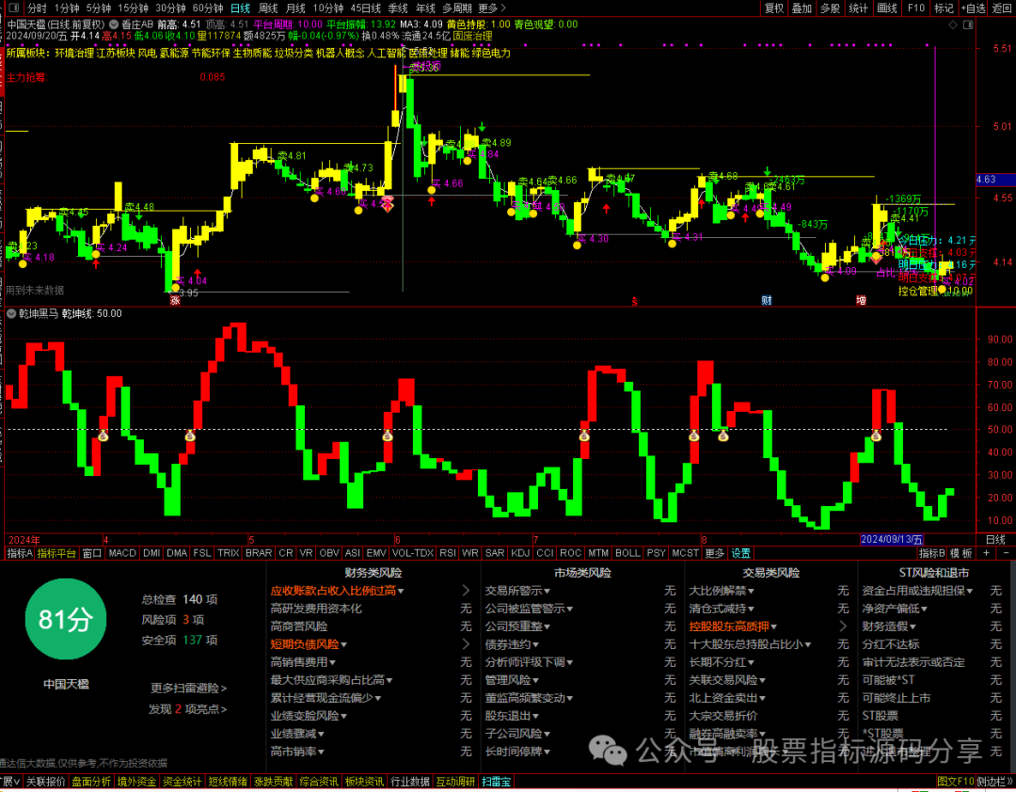Select KDJ indicator tab

coord(519,553)
